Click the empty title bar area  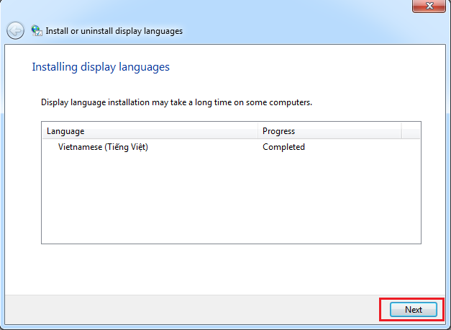point(216,7)
